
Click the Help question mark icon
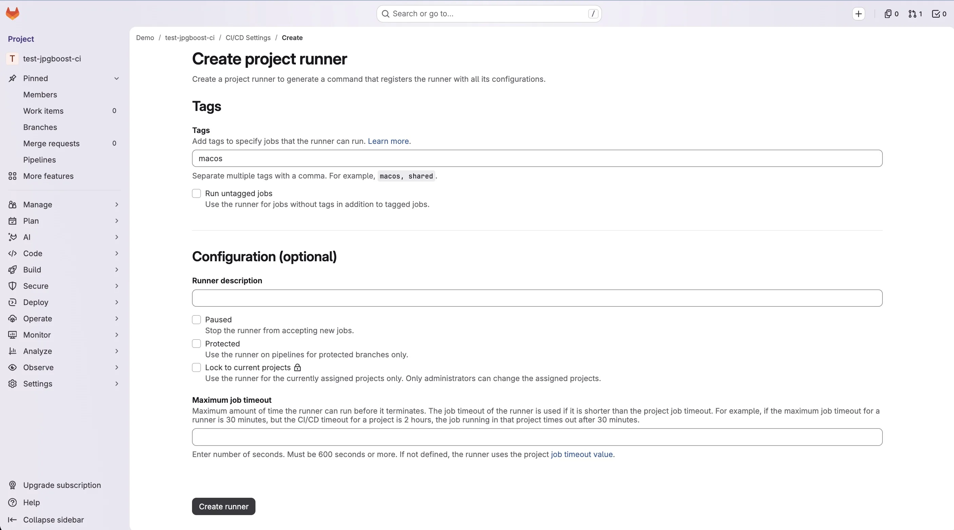point(13,503)
